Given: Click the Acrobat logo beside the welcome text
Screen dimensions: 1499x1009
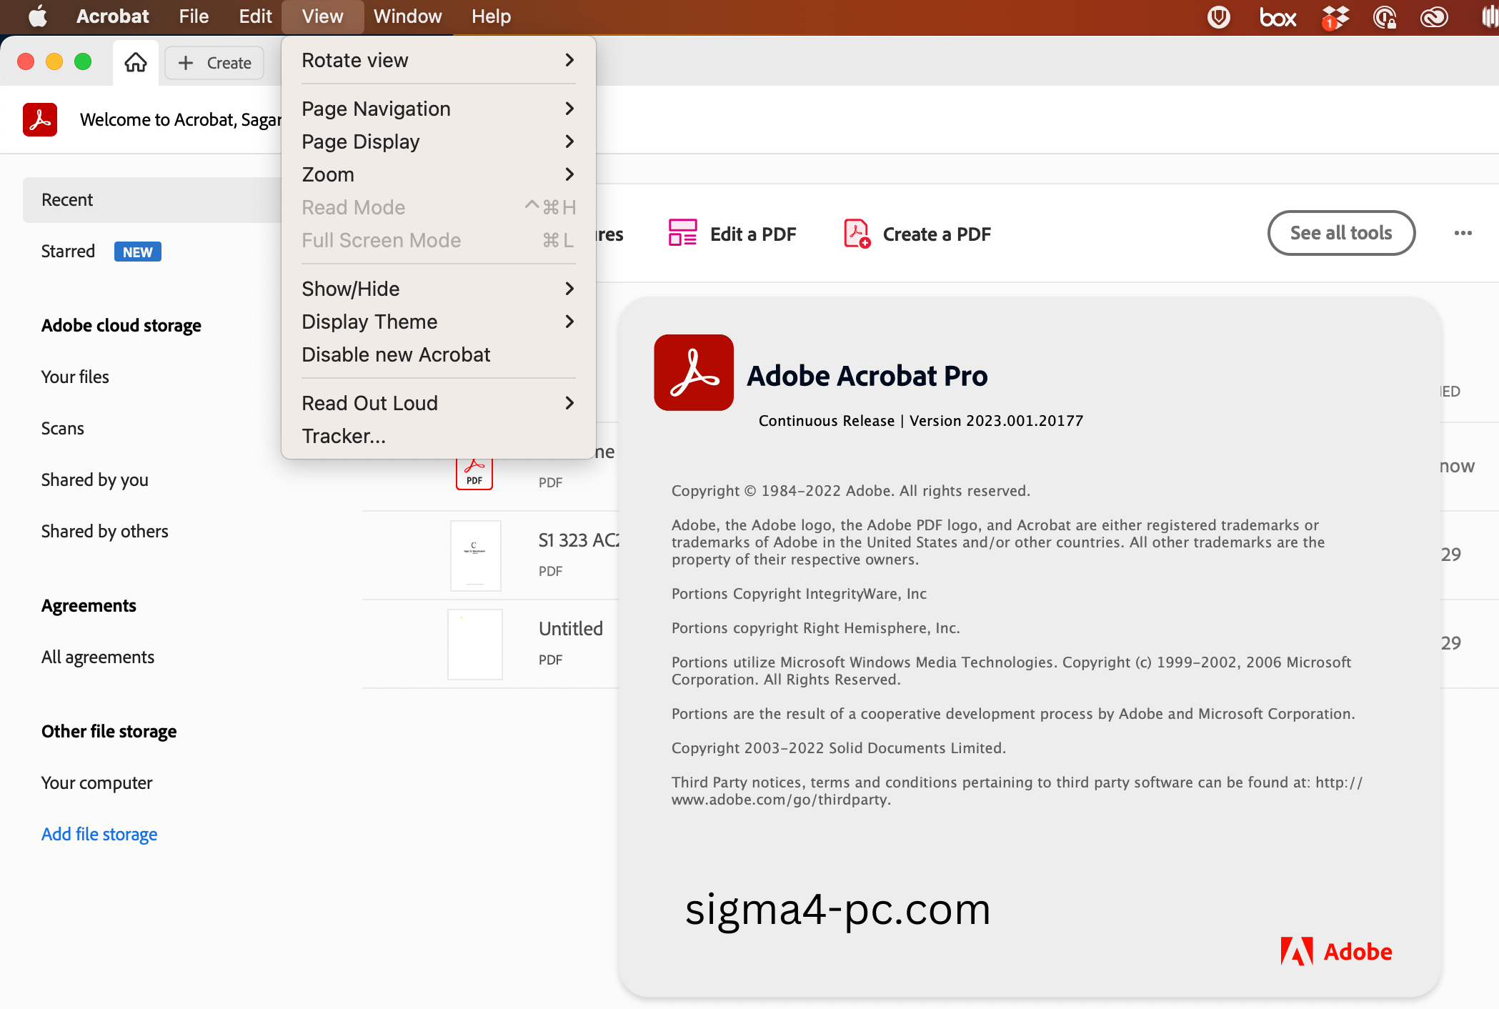Looking at the screenshot, I should [x=40, y=119].
